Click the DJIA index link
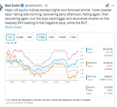Screen dimensions: 117x107 [90, 49]
